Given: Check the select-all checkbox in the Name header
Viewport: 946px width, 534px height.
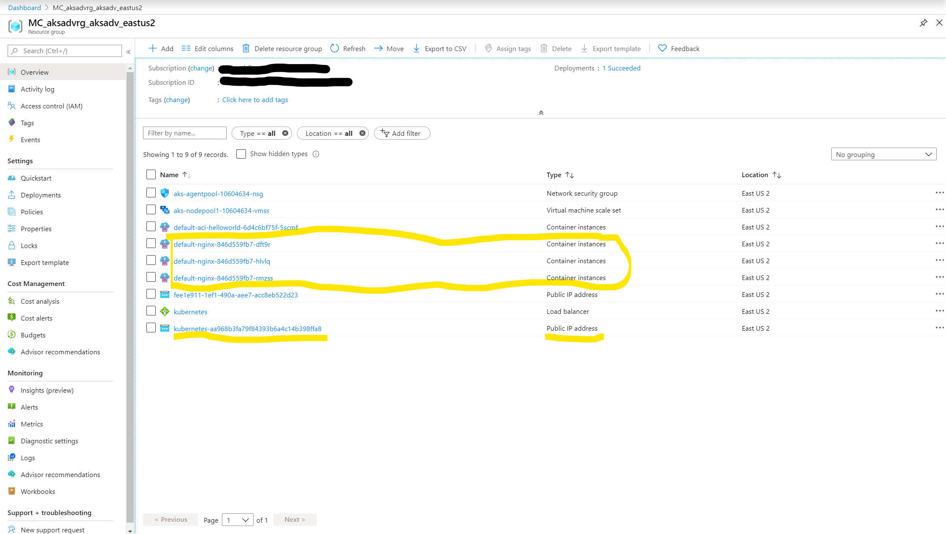Looking at the screenshot, I should click(151, 175).
